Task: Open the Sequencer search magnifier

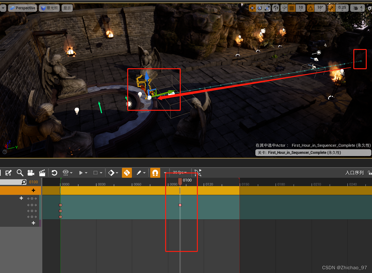Action: (20, 173)
